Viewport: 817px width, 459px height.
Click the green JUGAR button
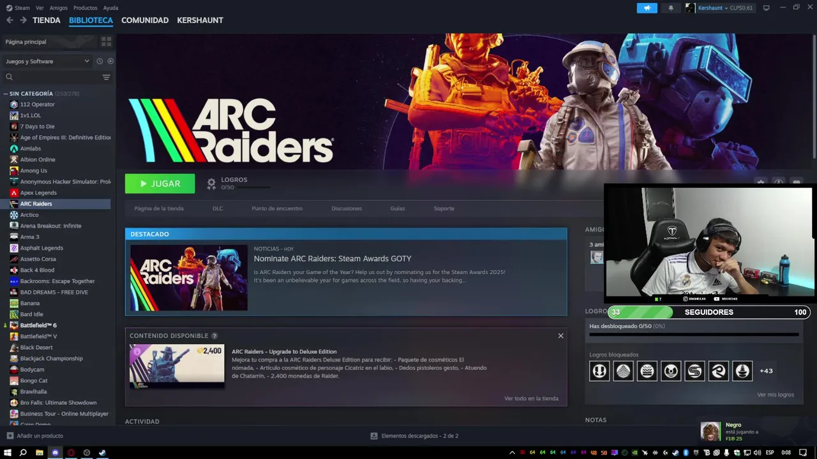160,184
